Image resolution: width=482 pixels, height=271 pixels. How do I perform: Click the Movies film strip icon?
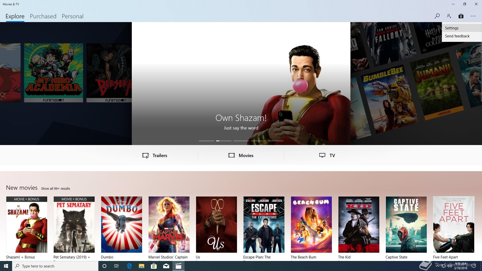pos(231,155)
